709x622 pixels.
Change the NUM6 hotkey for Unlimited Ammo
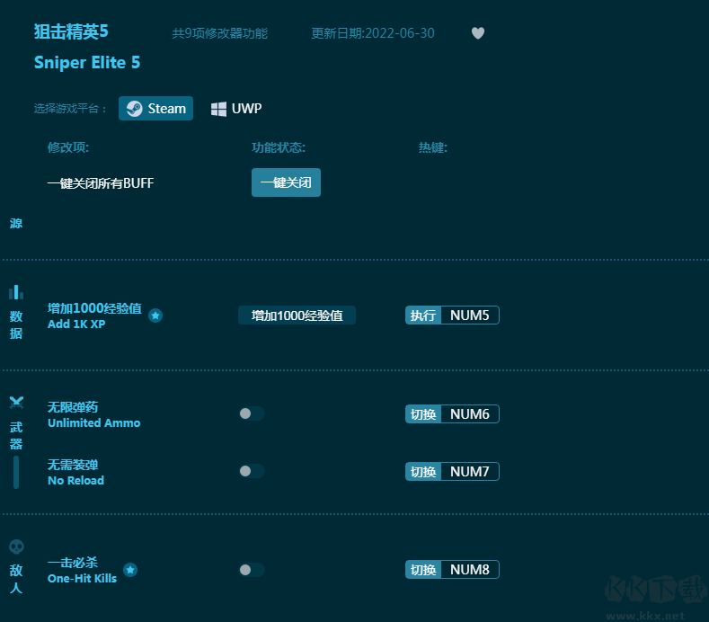pos(469,414)
